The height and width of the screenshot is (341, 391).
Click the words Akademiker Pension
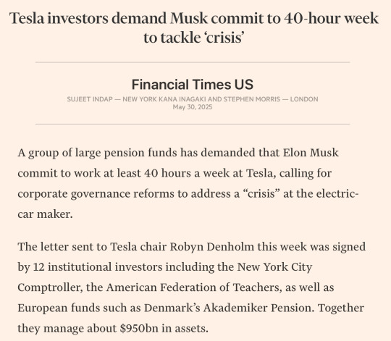[257, 308]
